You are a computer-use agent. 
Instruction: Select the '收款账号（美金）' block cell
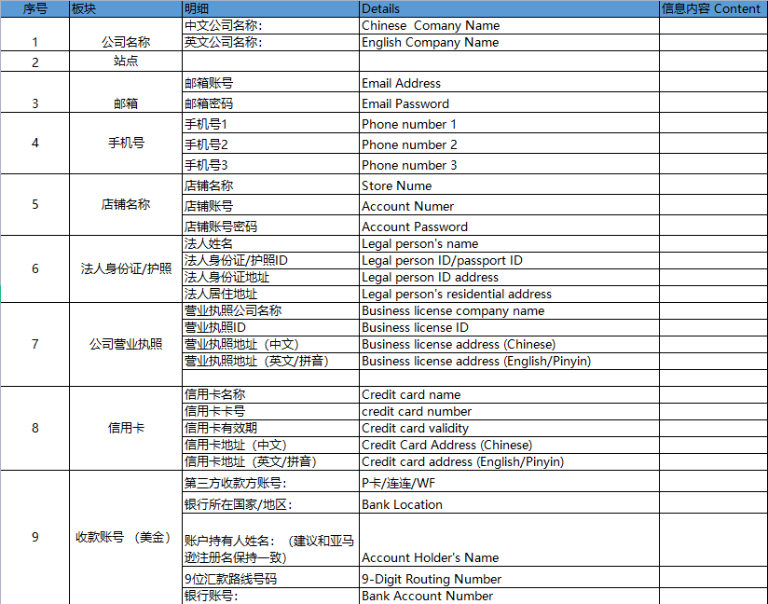(126, 538)
